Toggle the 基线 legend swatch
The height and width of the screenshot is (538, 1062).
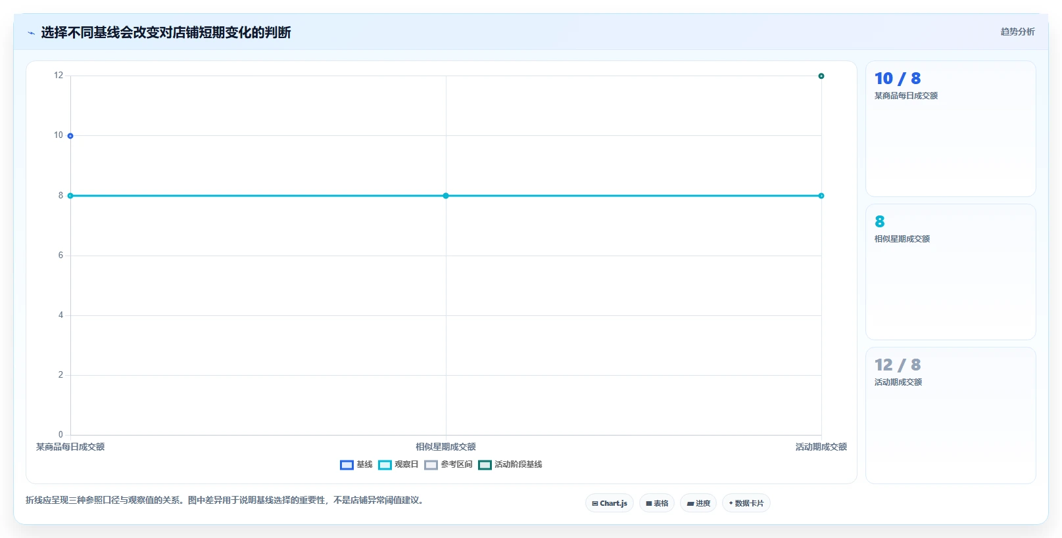pyautogui.click(x=347, y=465)
